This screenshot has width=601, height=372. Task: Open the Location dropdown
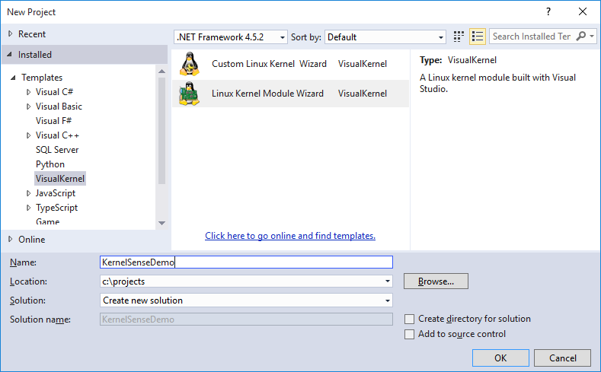[x=388, y=281]
